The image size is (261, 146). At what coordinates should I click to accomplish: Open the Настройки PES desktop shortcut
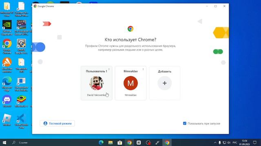pyautogui.click(x=22, y=84)
